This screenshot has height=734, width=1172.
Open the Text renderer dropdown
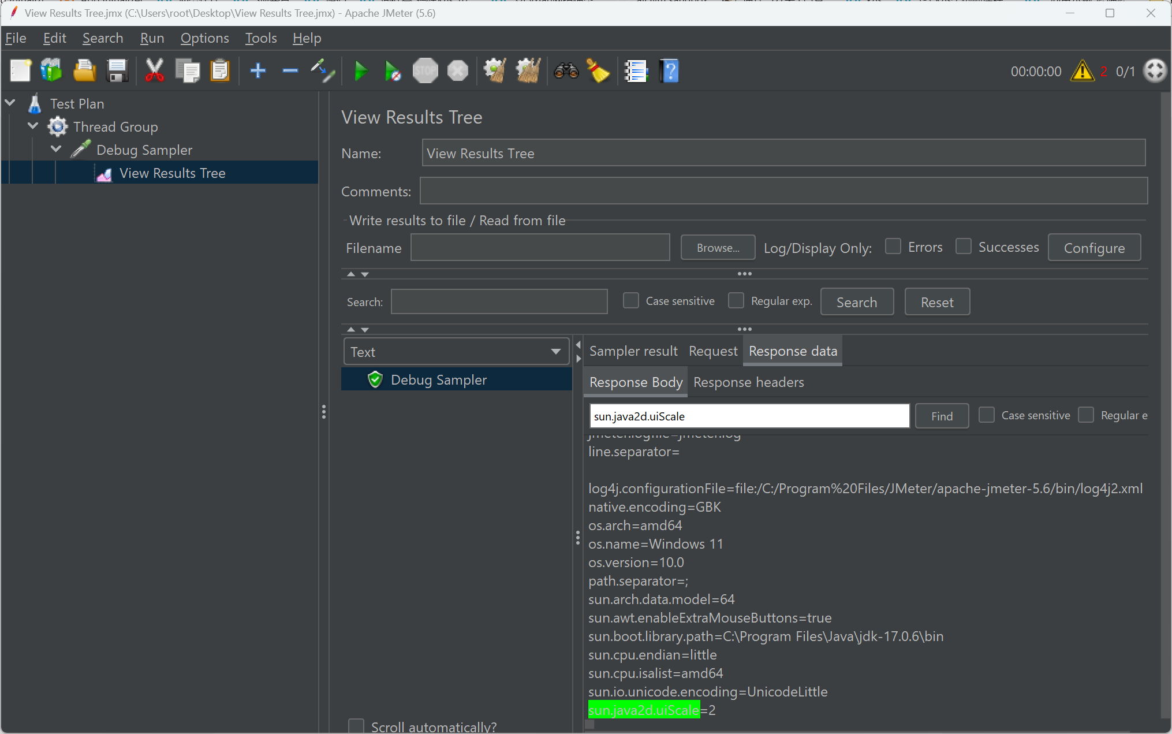(456, 352)
